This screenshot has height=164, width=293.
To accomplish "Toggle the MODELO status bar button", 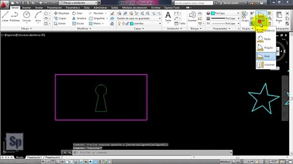I will 225,162.
